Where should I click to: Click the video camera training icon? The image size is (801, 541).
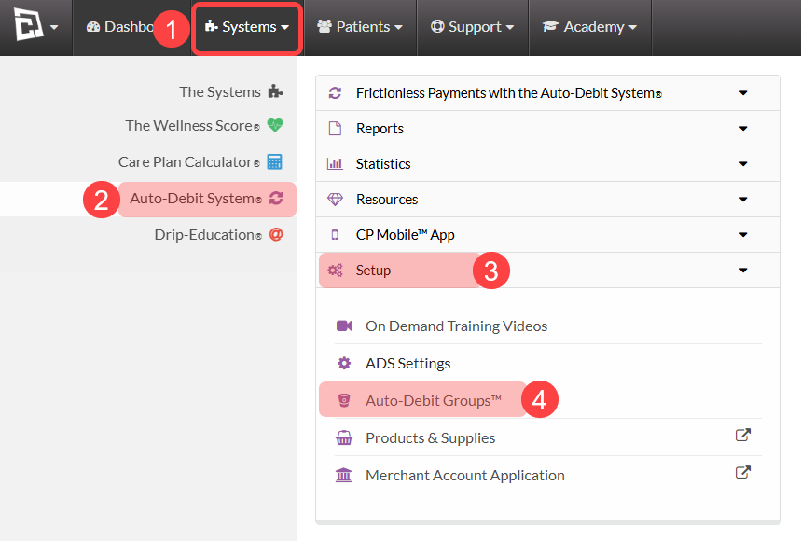click(x=344, y=326)
